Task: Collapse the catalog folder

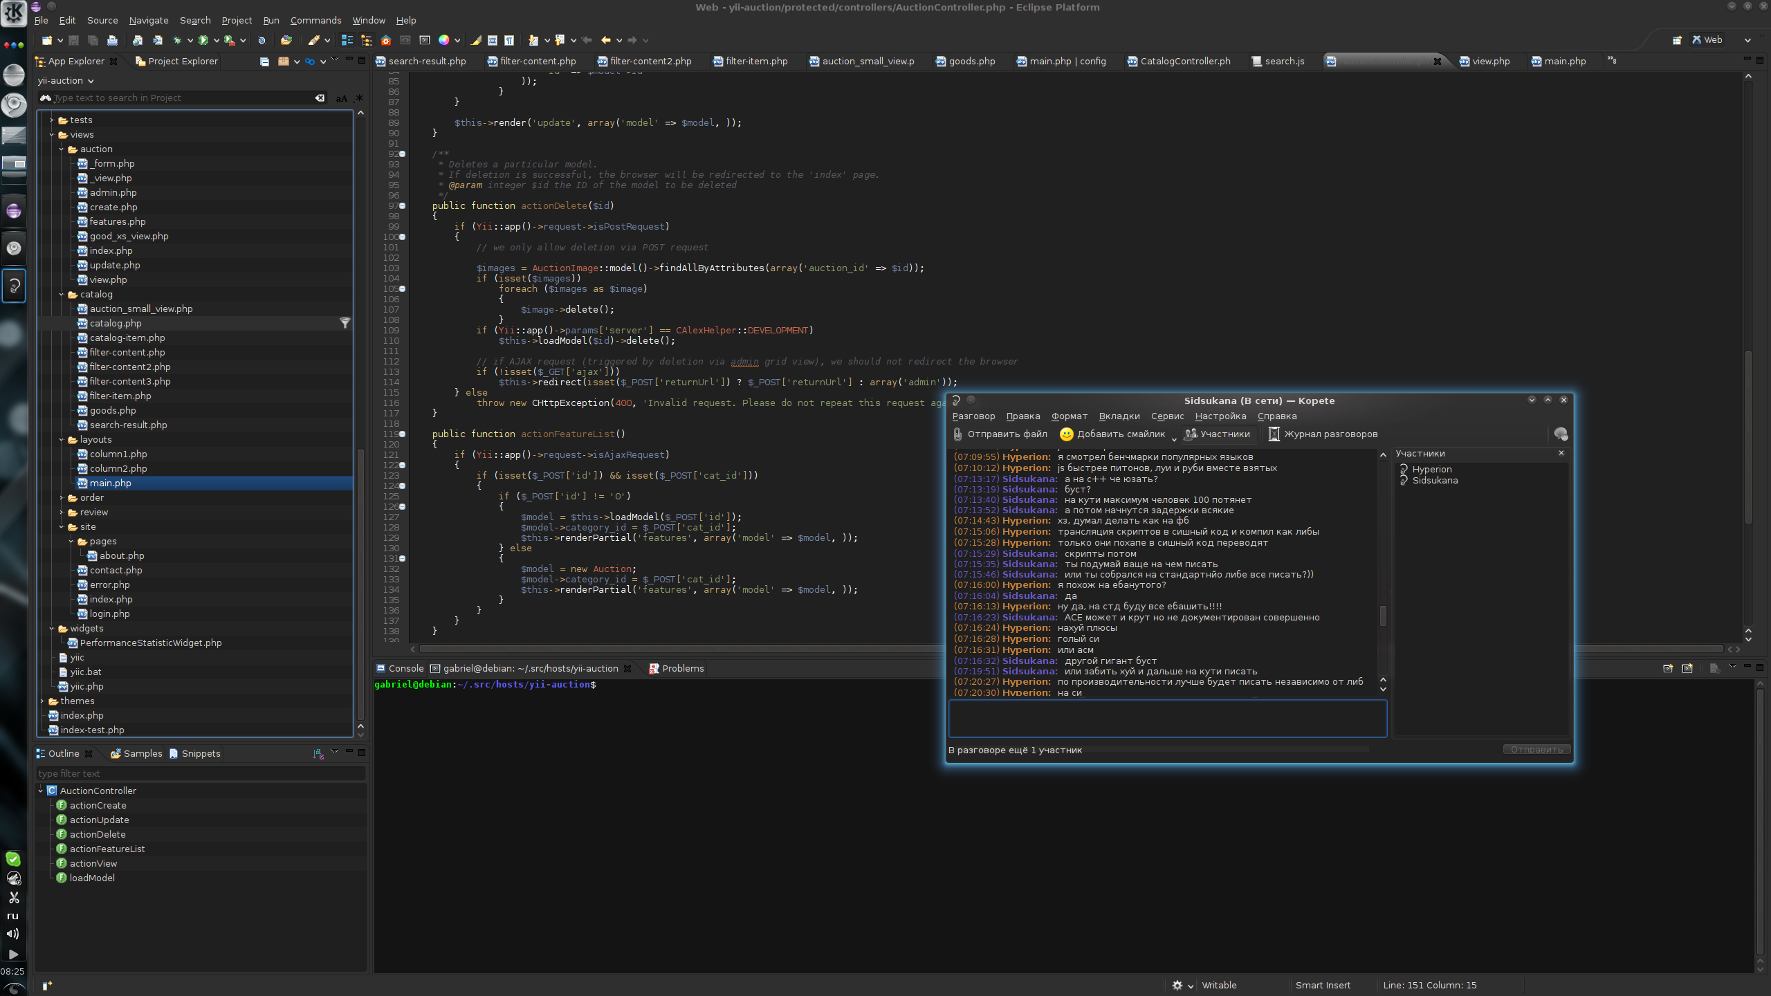Action: tap(62, 295)
